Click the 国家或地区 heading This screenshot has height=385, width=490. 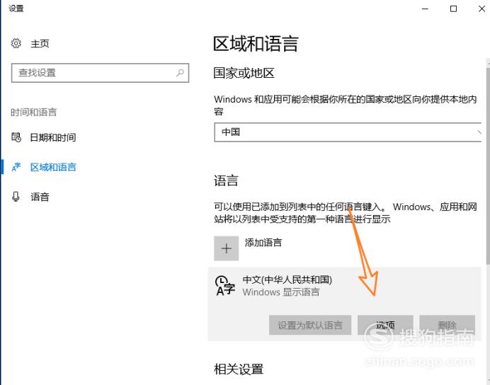[244, 73]
